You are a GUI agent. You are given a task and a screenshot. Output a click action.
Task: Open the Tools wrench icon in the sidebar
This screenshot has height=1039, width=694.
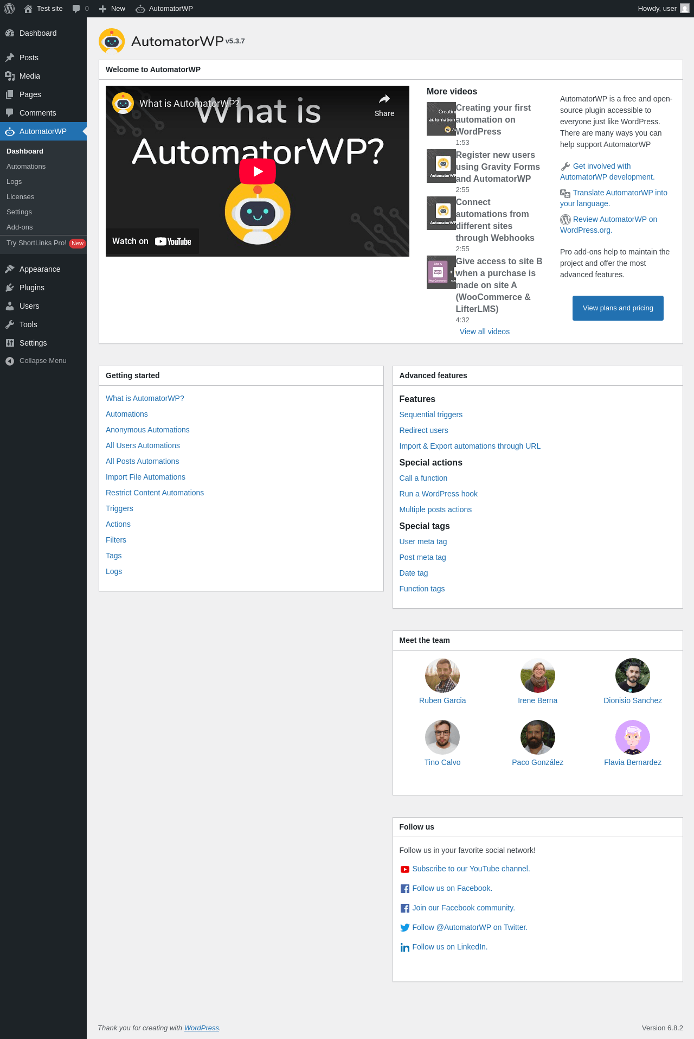pos(10,324)
